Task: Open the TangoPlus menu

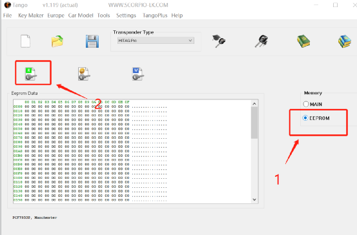Action: coord(155,15)
